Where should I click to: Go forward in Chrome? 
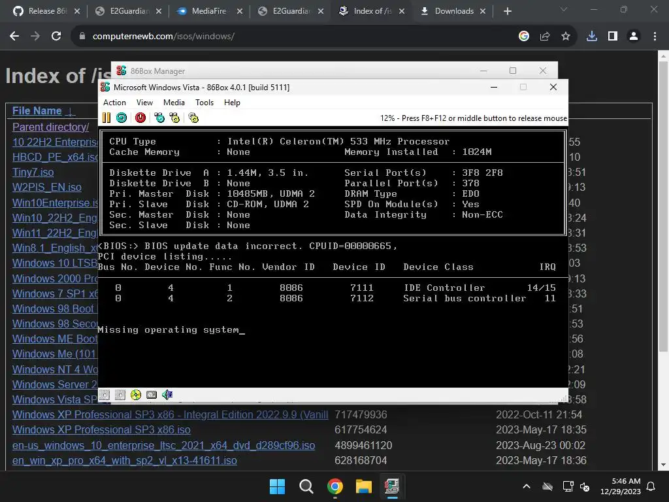35,37
